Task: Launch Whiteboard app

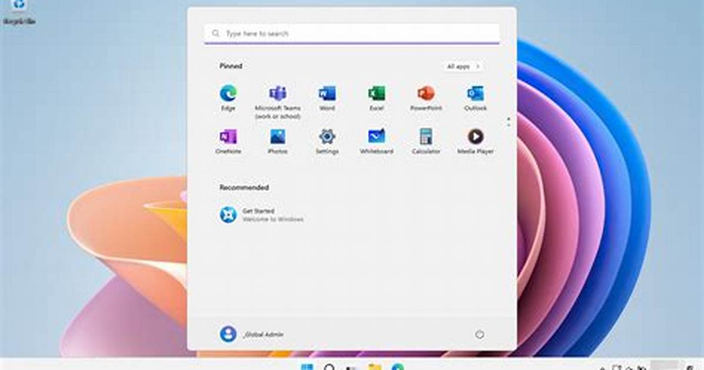Action: [x=376, y=141]
